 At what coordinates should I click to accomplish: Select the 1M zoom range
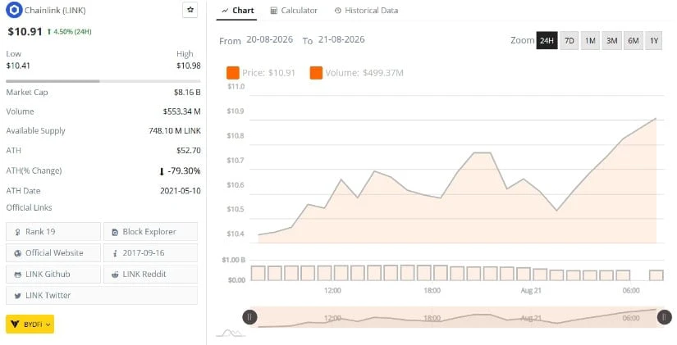coord(590,40)
